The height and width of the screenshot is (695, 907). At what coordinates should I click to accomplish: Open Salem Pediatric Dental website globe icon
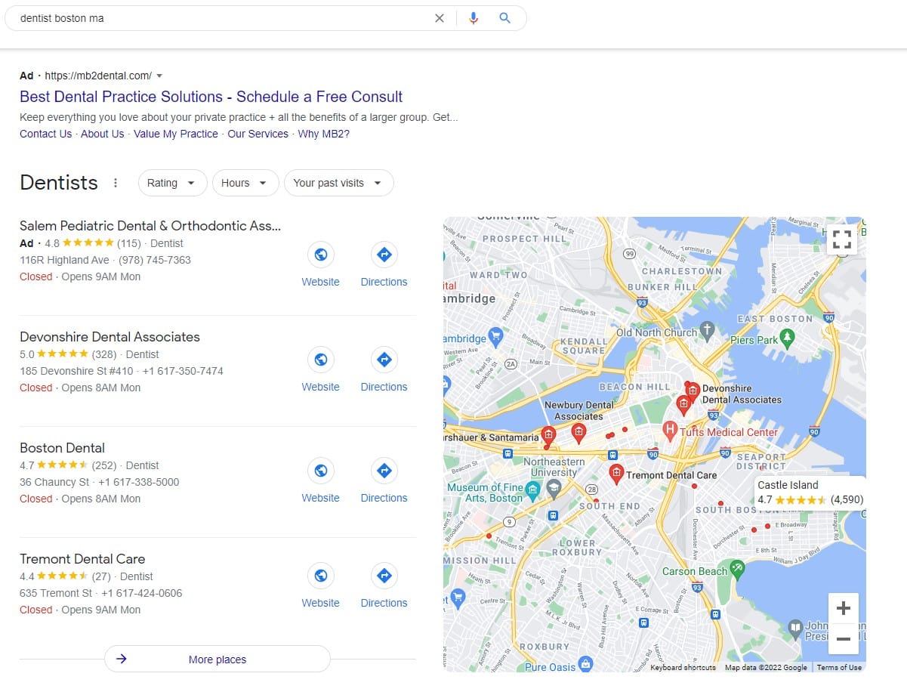tap(321, 255)
